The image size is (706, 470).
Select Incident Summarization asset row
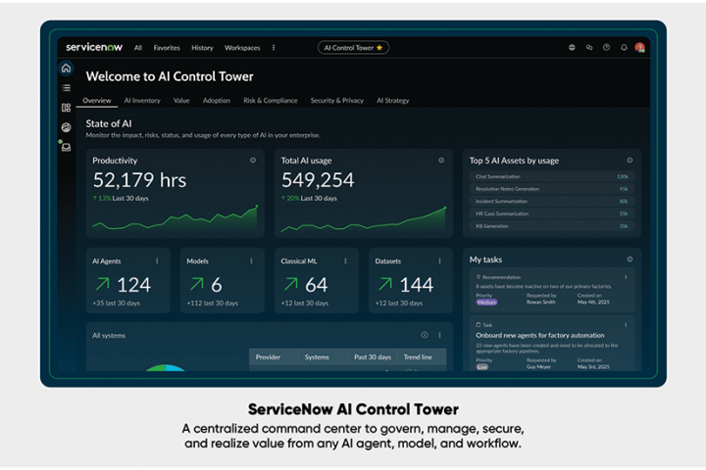[552, 201]
